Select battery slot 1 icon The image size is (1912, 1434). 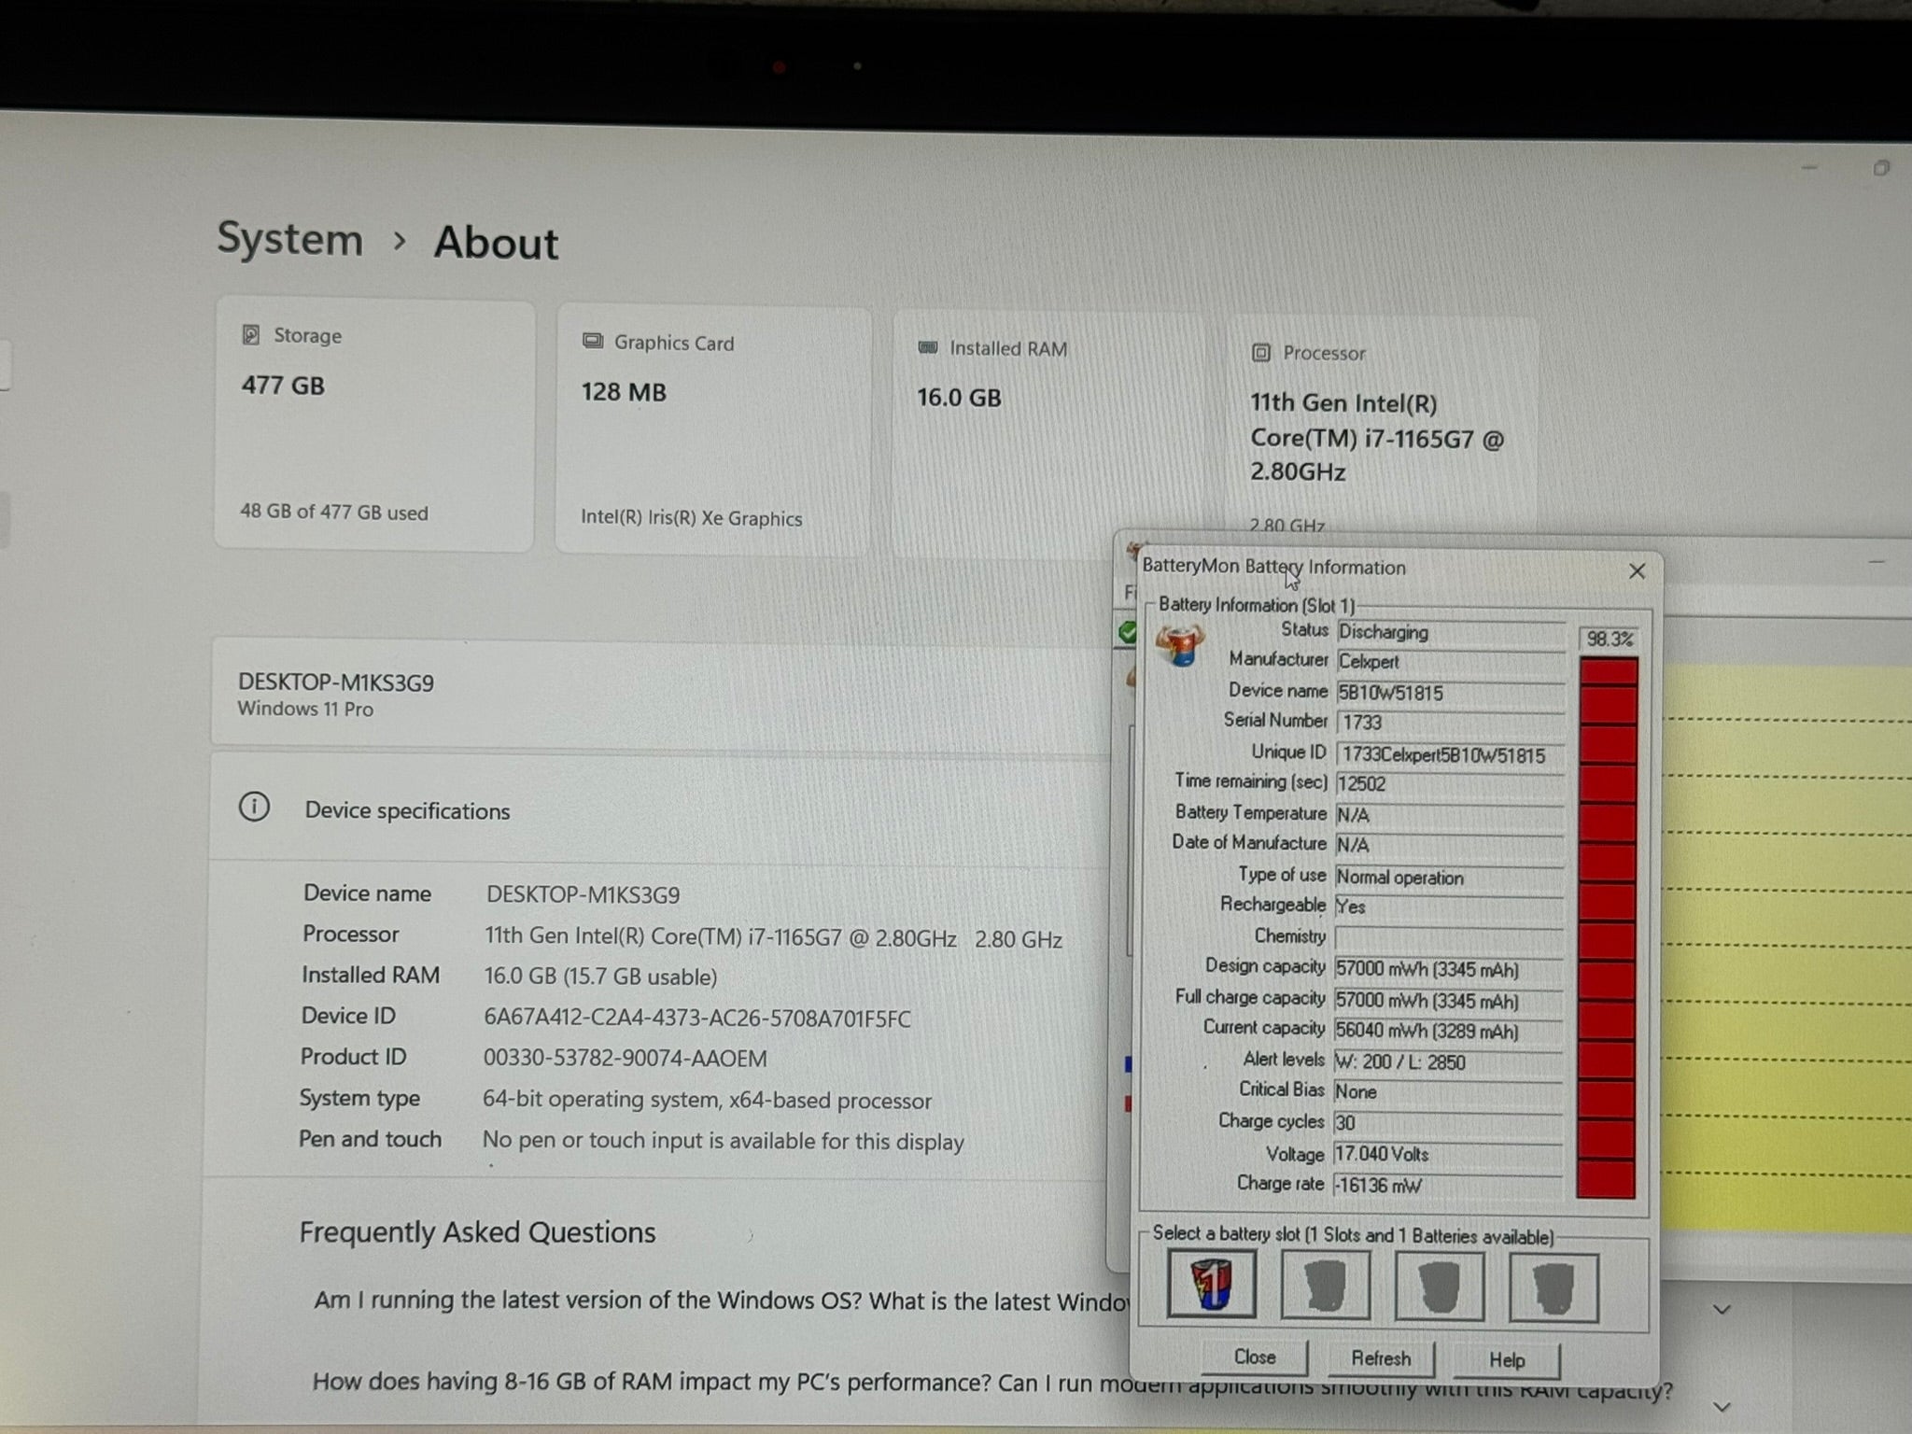point(1211,1285)
